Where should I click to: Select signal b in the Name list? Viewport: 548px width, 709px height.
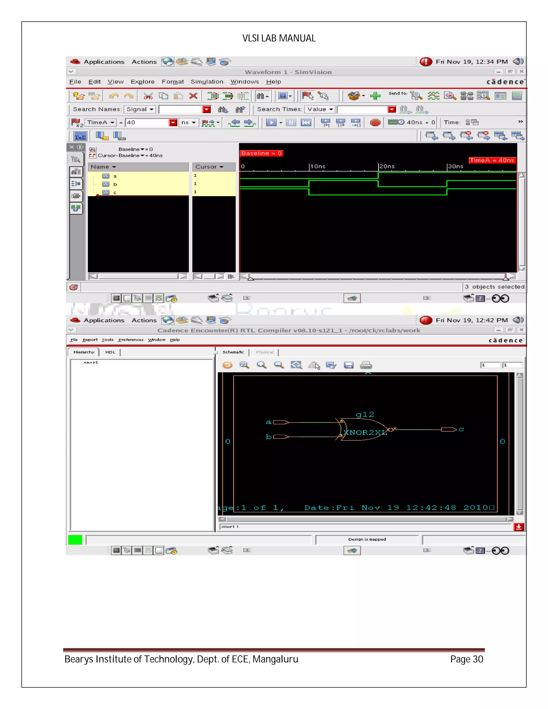point(115,184)
